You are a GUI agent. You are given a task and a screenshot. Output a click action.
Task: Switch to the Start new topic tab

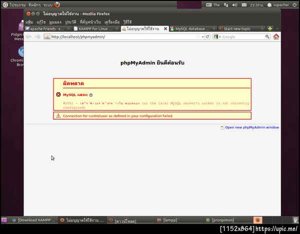(241, 29)
